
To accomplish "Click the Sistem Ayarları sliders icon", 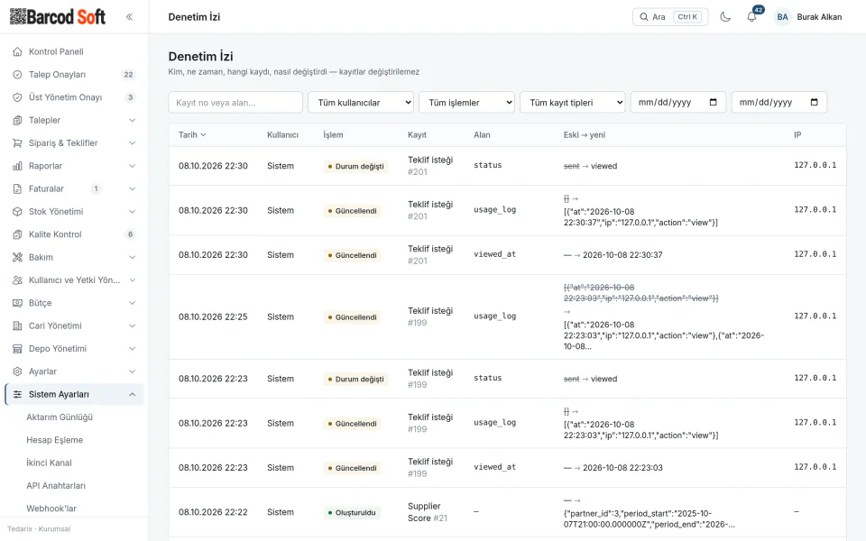I will (x=18, y=394).
